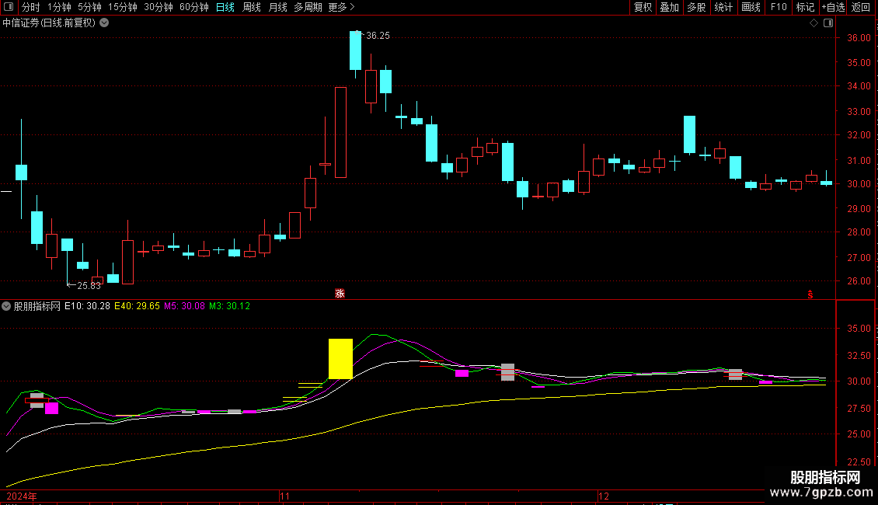Screen dimensions: 878x505
Task: Click the 复权 adjustment button
Action: 643,7
